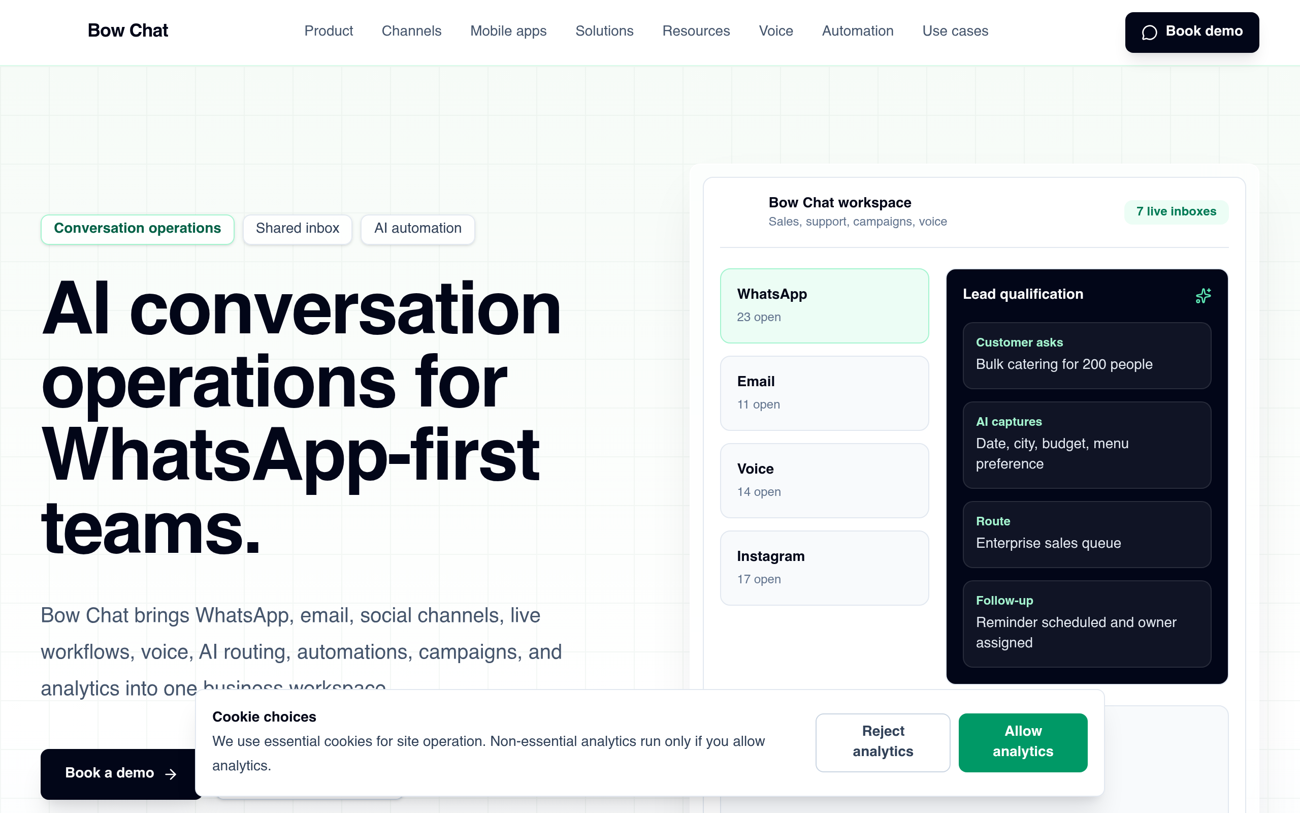Click the 7 live inboxes badge
This screenshot has height=813, width=1300.
1176,211
